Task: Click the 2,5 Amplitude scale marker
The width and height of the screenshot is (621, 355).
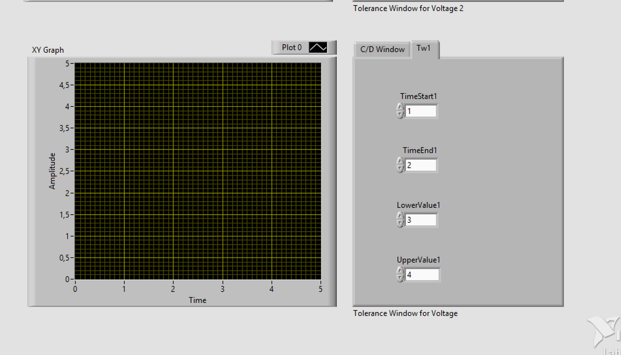Action: [x=64, y=171]
